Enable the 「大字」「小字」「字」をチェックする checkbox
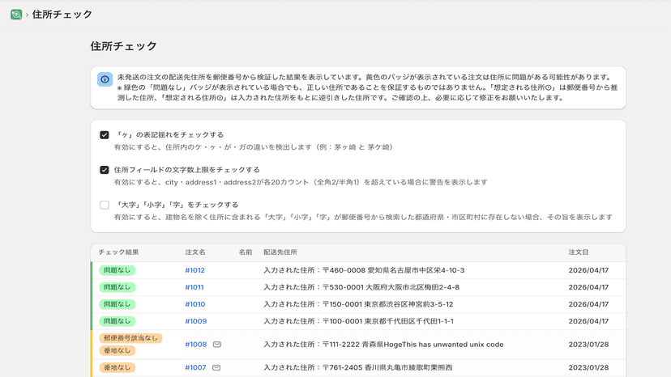Image resolution: width=671 pixels, height=377 pixels. pyautogui.click(x=105, y=205)
